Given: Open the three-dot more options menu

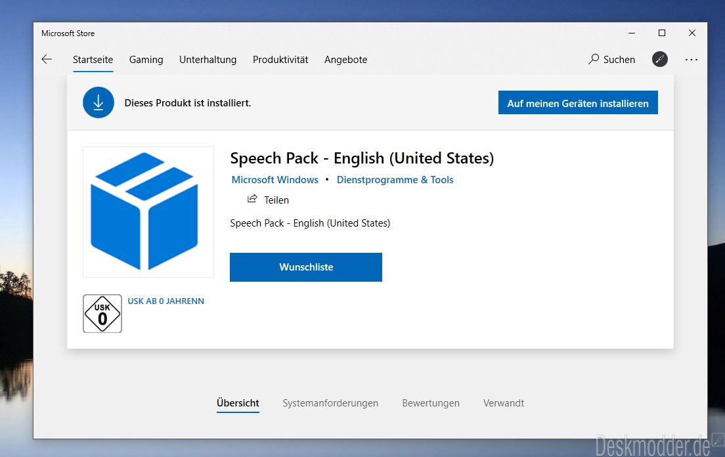Looking at the screenshot, I should 692,60.
